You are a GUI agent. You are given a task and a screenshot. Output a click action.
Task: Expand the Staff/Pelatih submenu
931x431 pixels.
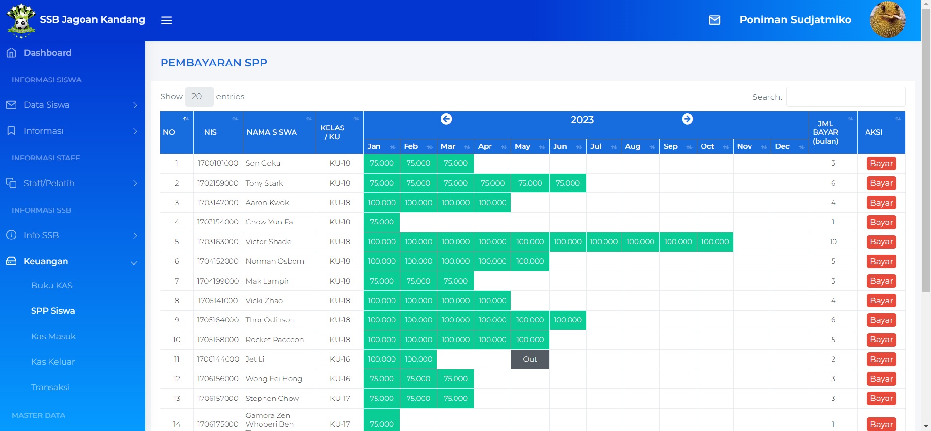tap(72, 183)
